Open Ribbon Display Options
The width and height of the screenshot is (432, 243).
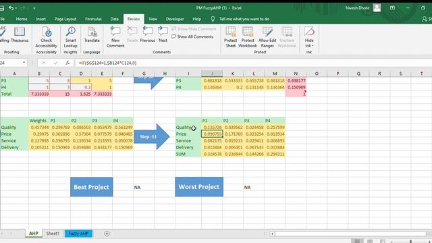coord(392,7)
